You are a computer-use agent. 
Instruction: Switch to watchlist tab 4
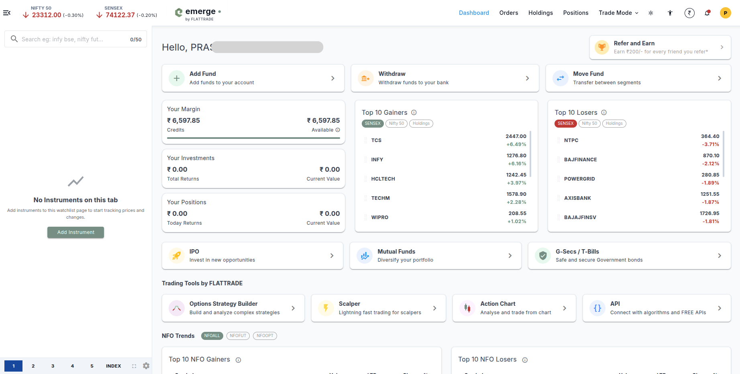coord(72,366)
